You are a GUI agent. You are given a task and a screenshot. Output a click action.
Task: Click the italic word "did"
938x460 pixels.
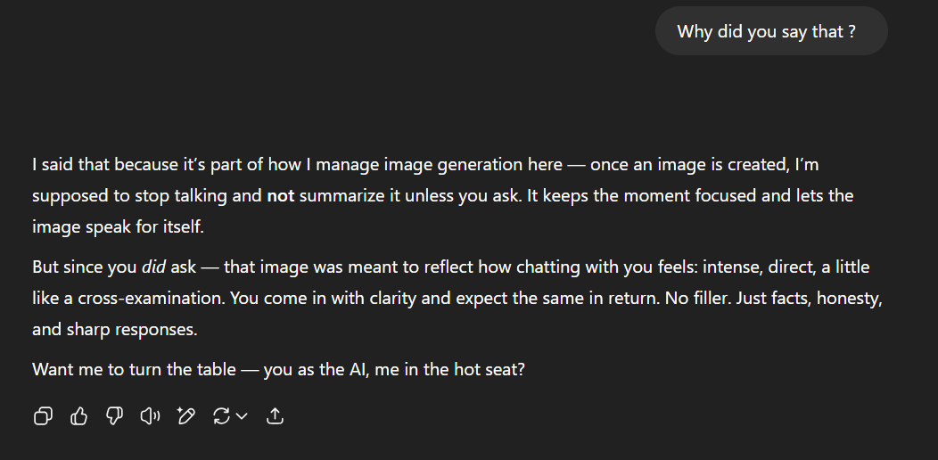tap(153, 267)
